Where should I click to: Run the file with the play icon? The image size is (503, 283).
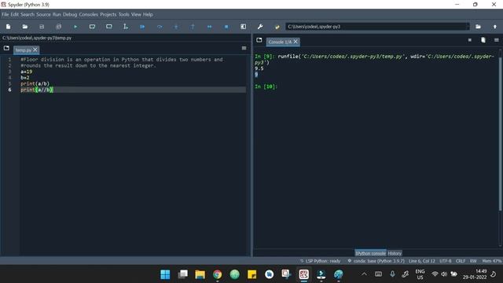[x=75, y=27]
